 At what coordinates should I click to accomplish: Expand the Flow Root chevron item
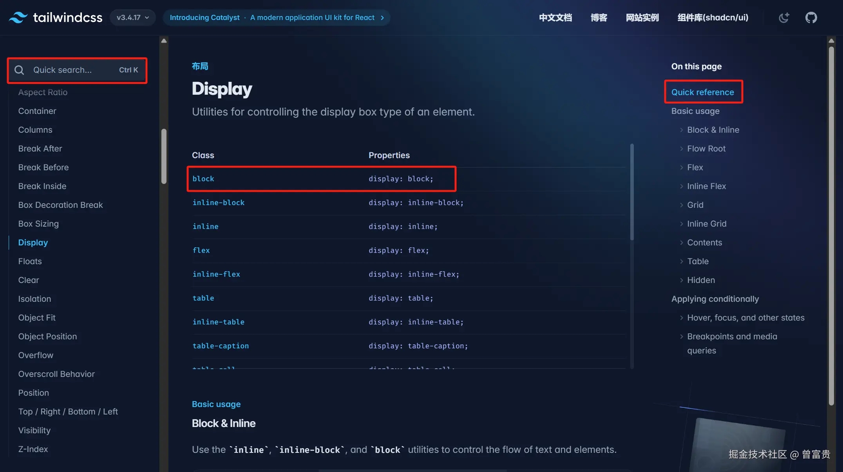[682, 149]
